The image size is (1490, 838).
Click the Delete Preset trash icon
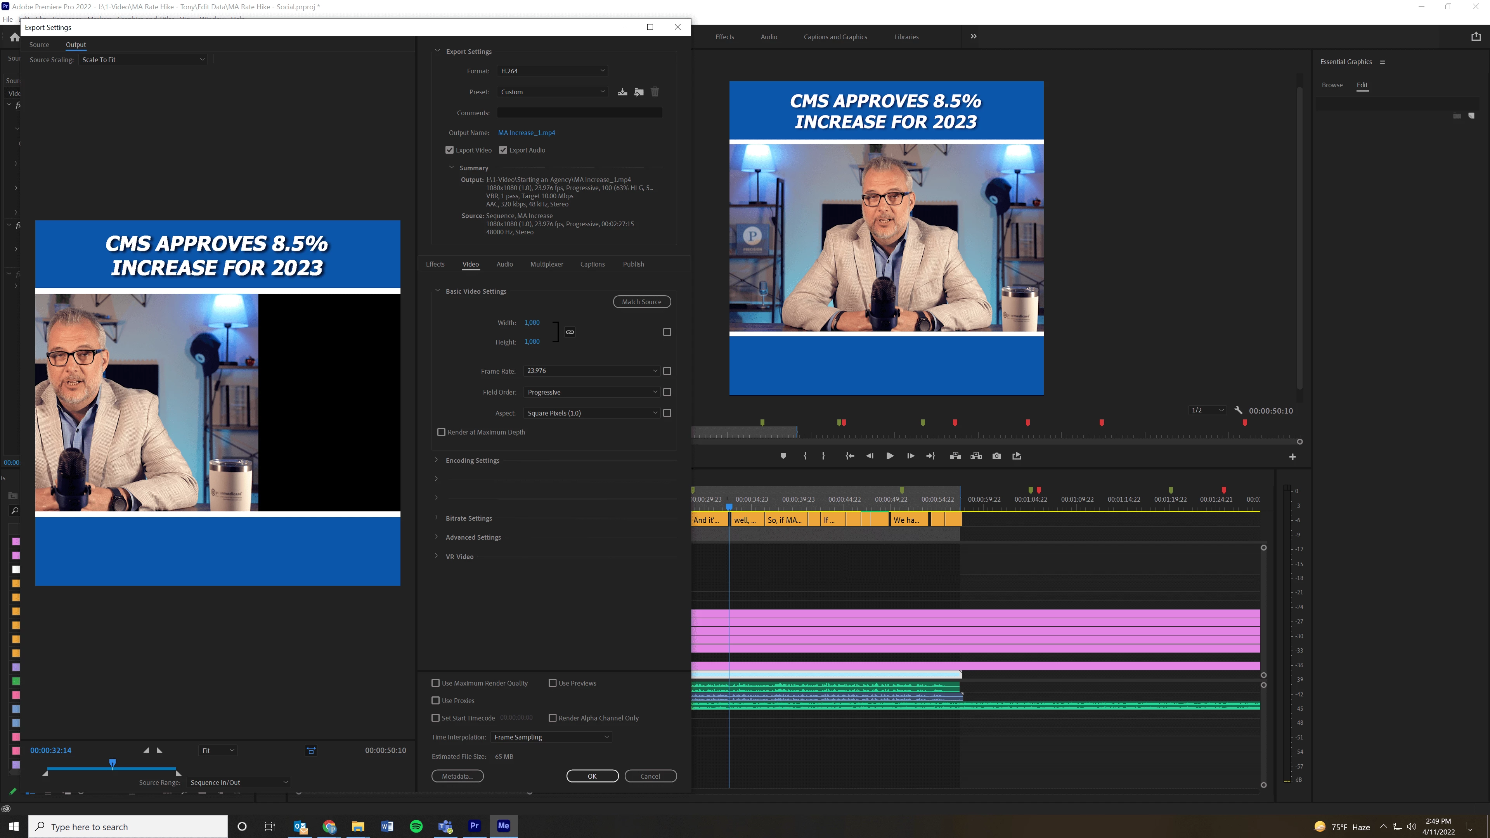tap(655, 92)
